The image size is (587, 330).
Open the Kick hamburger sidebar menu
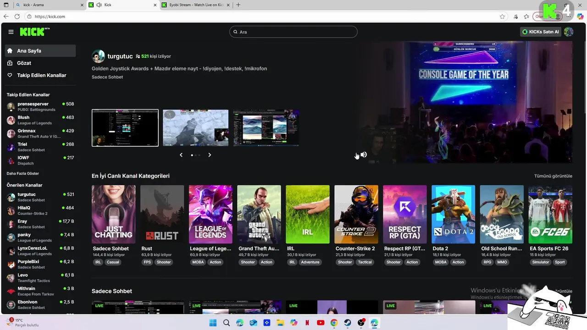[x=11, y=32]
